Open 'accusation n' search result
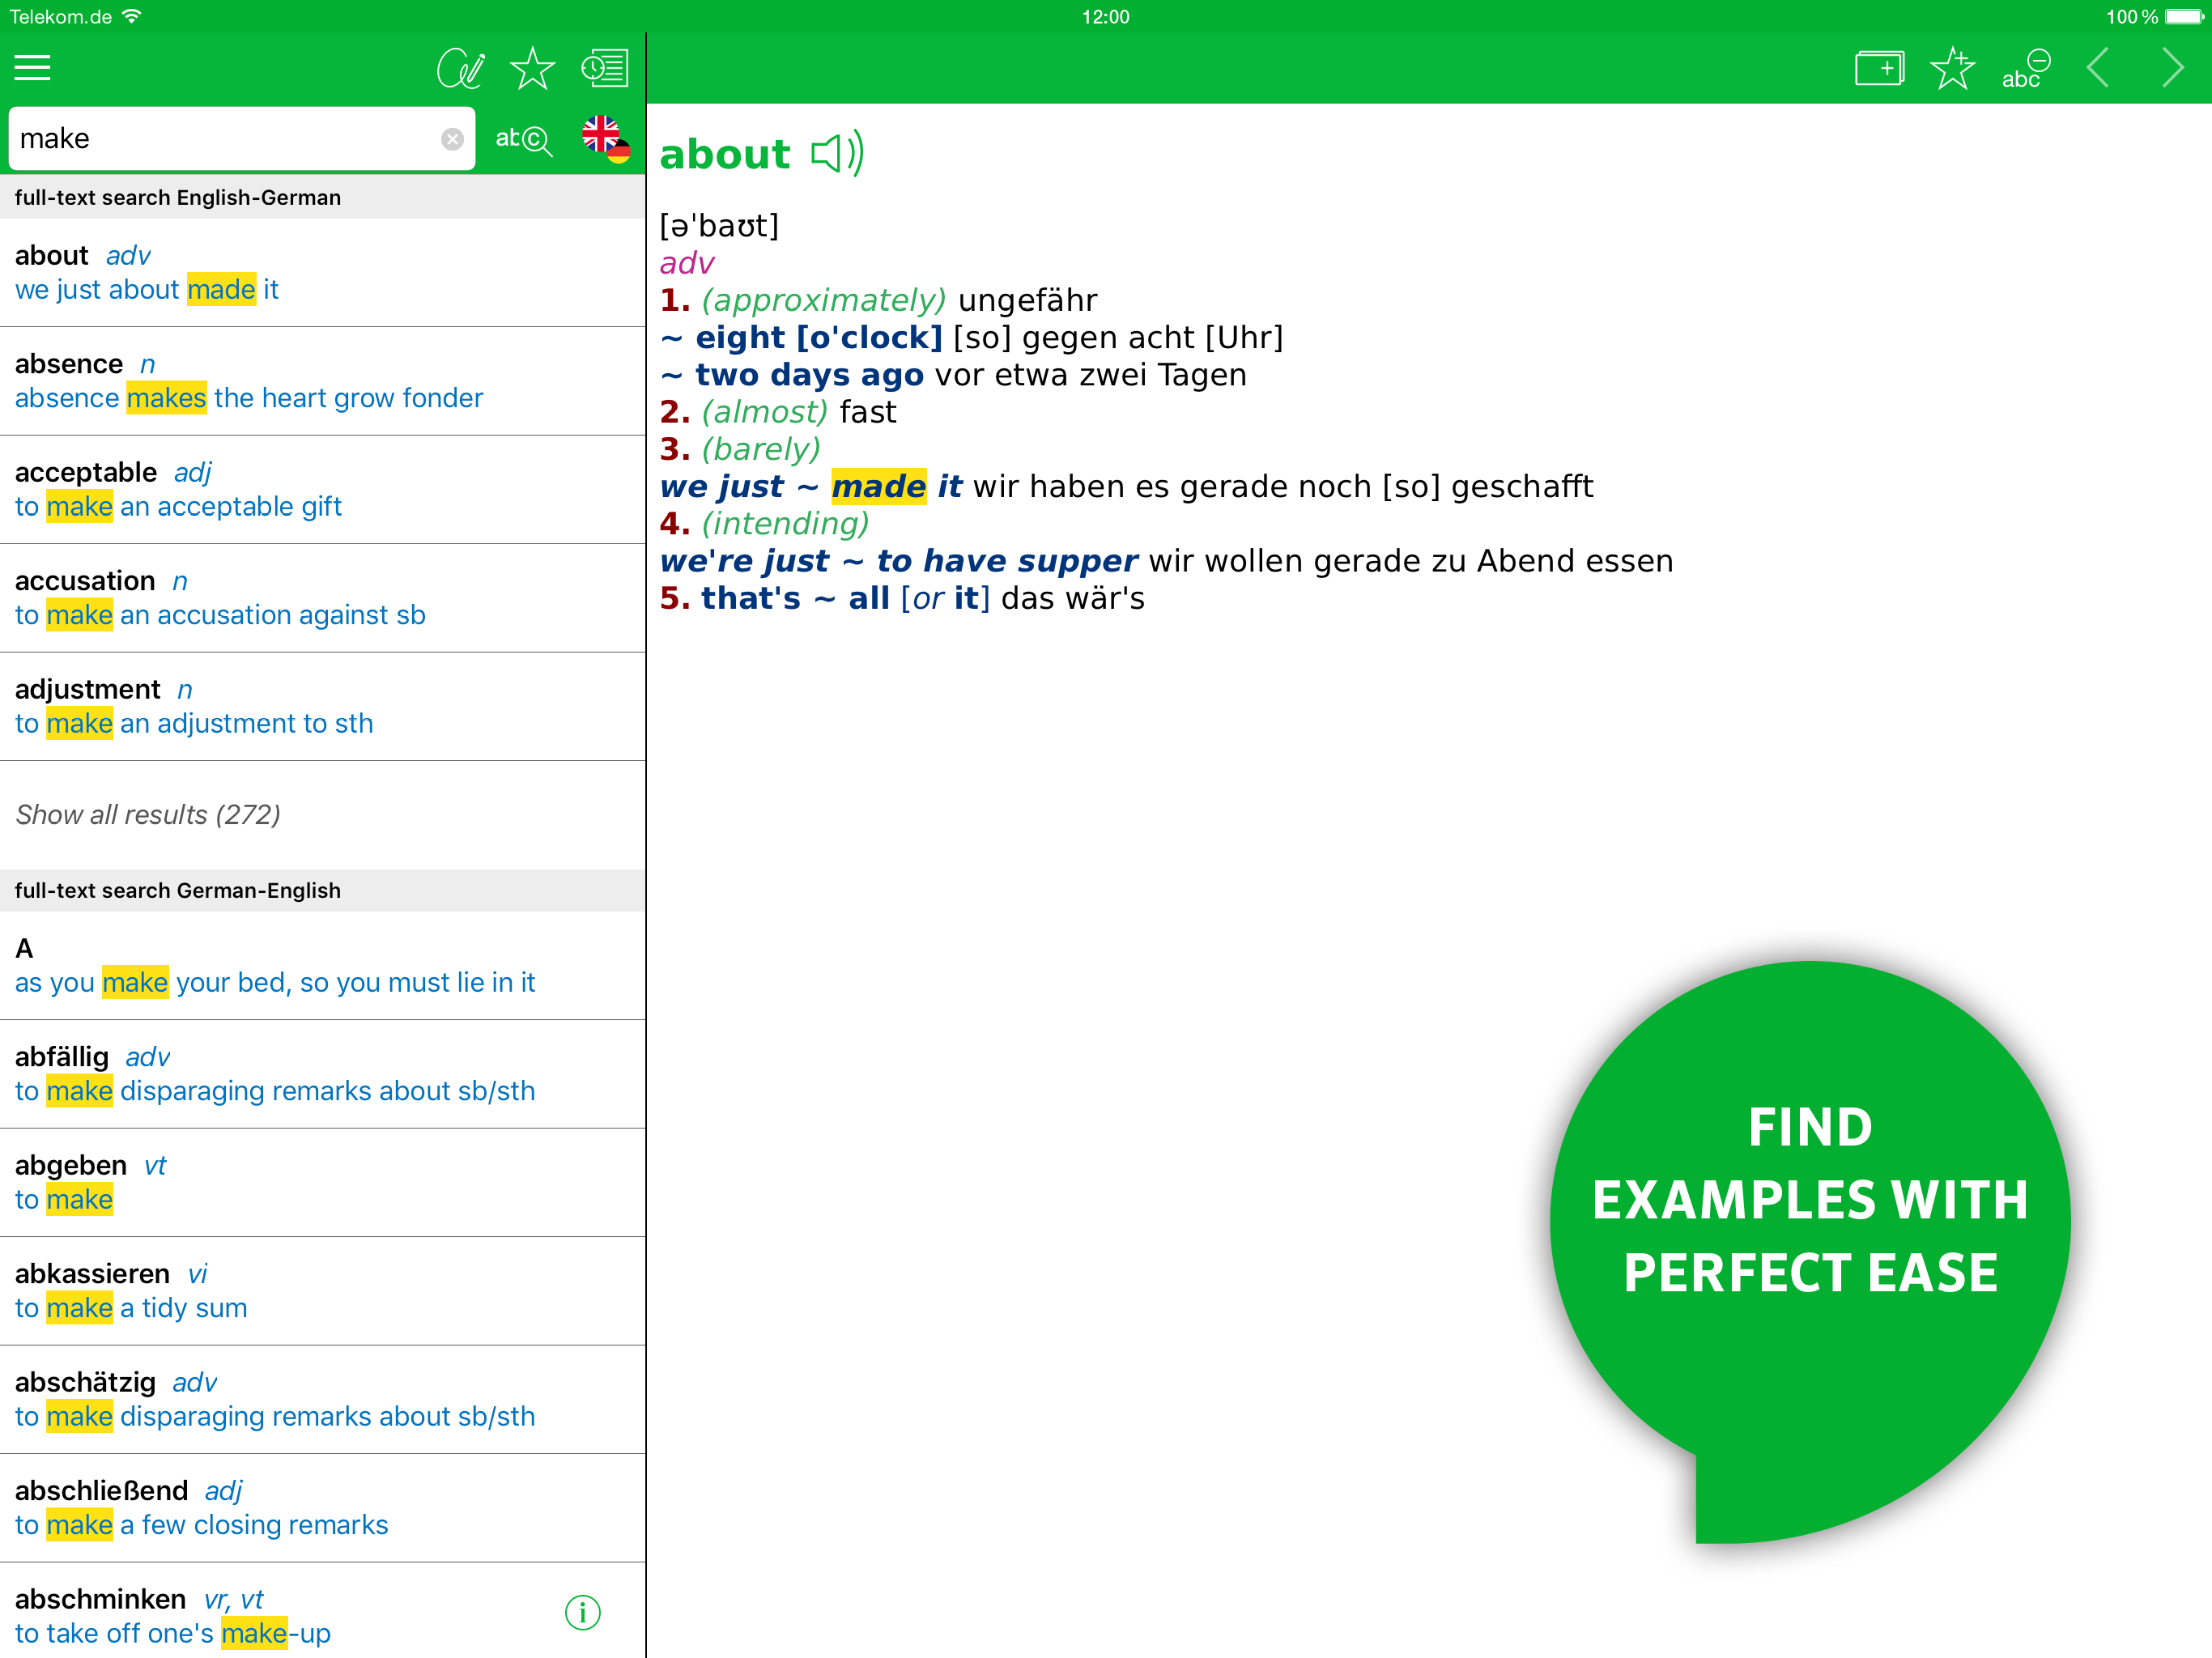Viewport: 2212px width, 1658px height. coord(323,598)
